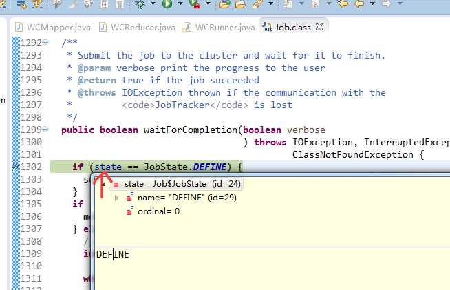The width and height of the screenshot is (450, 290).
Task: Click line number 1293 in the gutter
Action: tap(31, 55)
